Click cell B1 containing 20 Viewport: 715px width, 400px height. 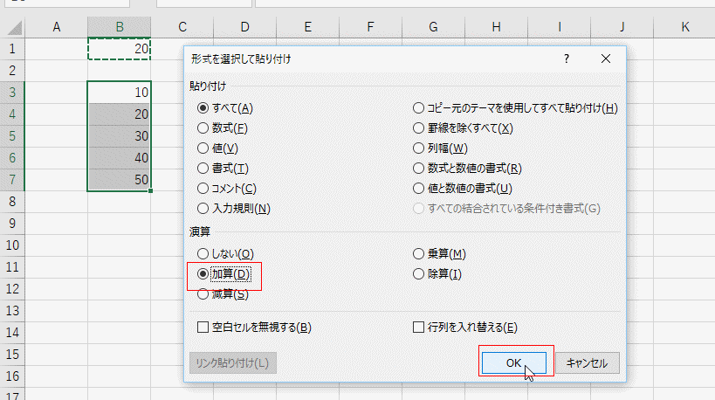(x=120, y=49)
